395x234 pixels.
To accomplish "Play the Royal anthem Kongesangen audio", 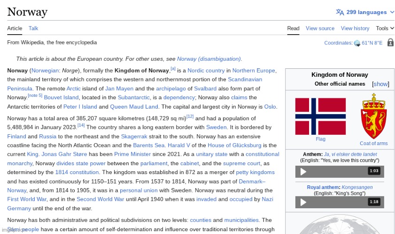I will point(303,202).
